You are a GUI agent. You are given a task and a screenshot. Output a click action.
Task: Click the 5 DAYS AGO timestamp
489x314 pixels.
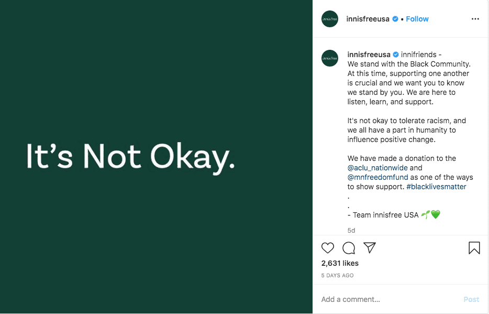338,276
